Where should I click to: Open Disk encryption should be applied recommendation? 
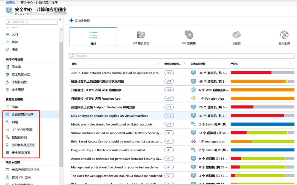tap(109, 116)
